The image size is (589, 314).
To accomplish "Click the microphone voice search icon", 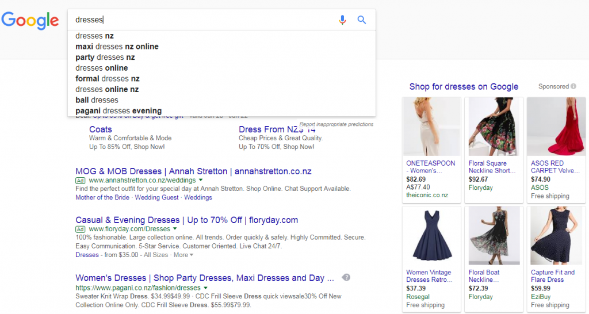I will [342, 20].
